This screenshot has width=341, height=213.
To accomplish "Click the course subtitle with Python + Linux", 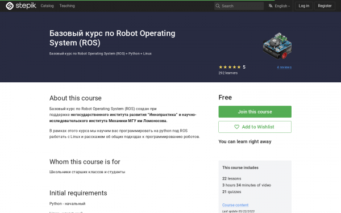I will coord(101,53).
